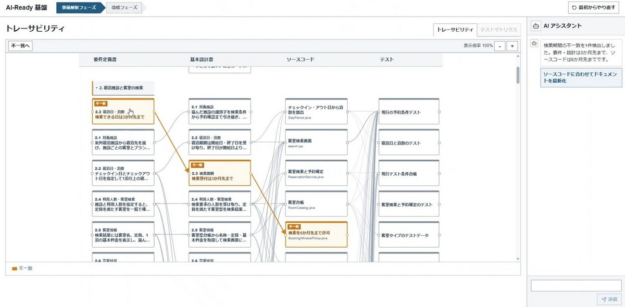Select the 要件定義書 2.5 客室情報 node
The width and height of the screenshot is (625, 307).
coord(123,235)
